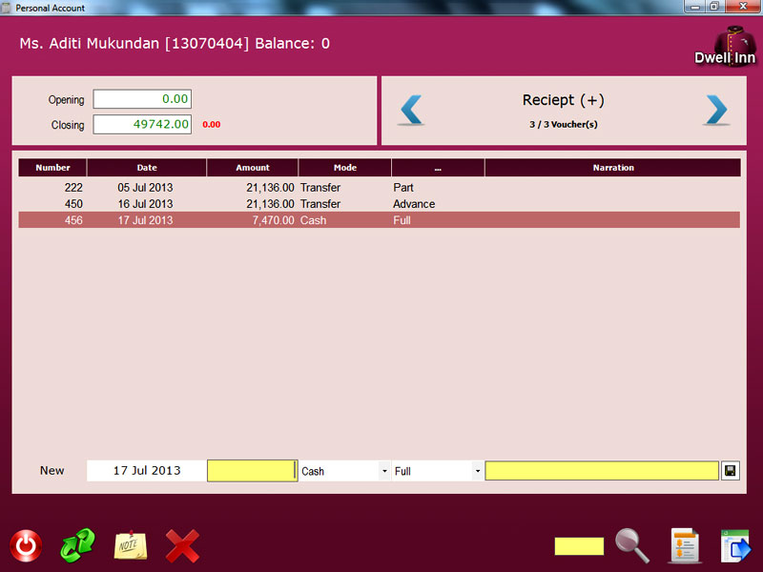Click the yellow search box near magnifier
The width and height of the screenshot is (763, 572).
click(x=579, y=546)
